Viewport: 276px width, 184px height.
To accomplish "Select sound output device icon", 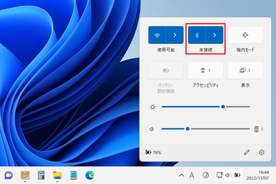I will [257, 129].
